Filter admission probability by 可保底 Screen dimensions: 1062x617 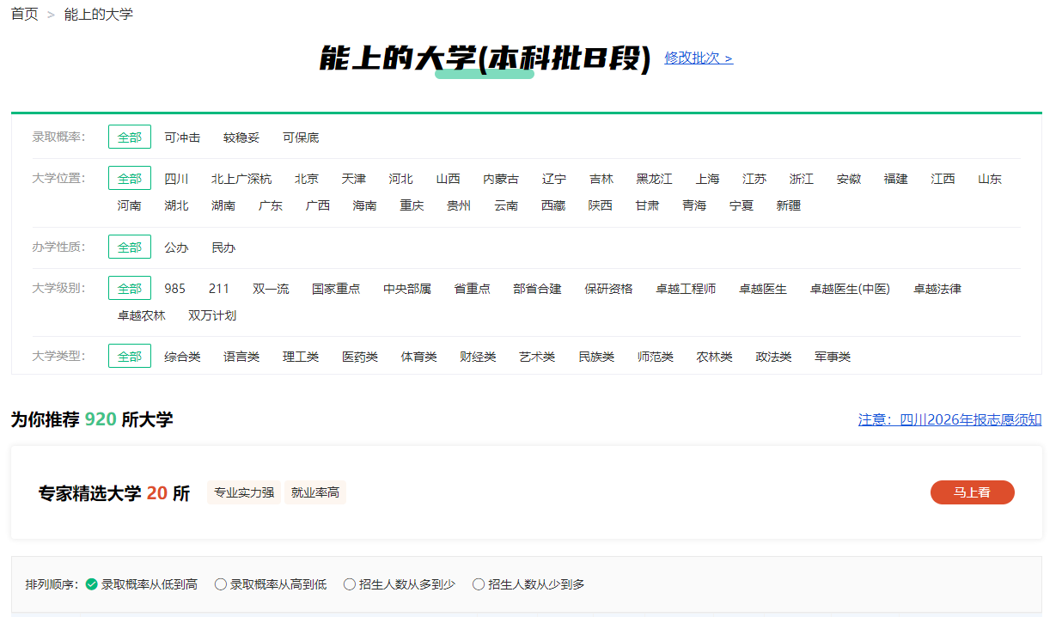[x=301, y=137]
